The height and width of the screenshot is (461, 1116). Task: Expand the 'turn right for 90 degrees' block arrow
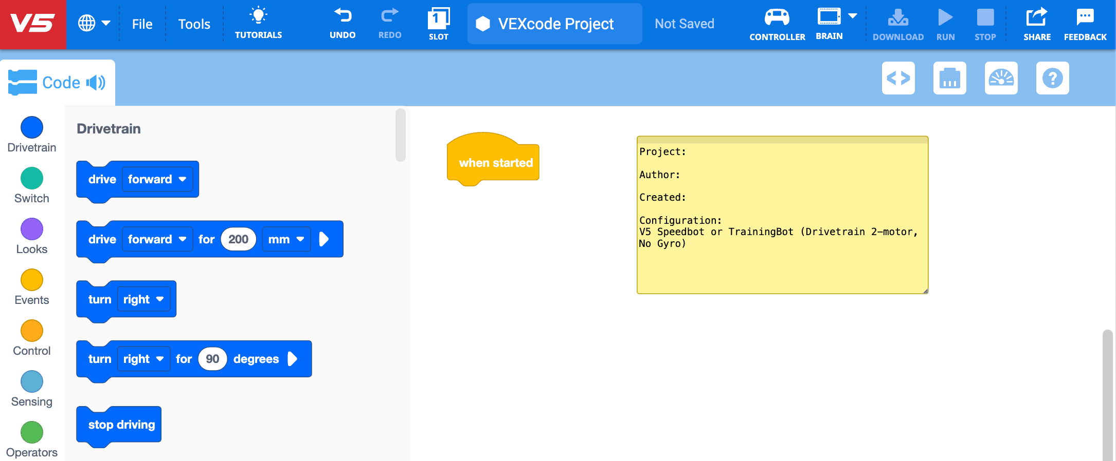[293, 359]
